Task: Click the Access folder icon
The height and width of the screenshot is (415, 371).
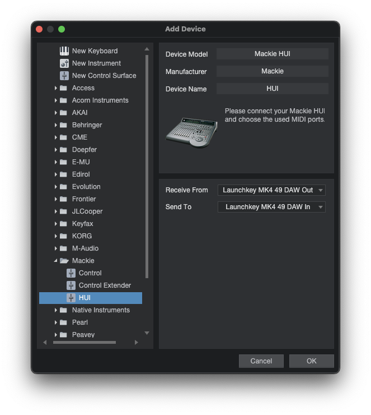Action: (x=63, y=88)
